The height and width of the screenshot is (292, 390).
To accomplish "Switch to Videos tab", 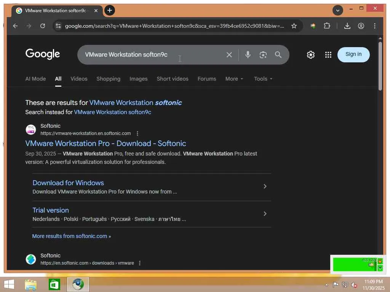I will [79, 79].
